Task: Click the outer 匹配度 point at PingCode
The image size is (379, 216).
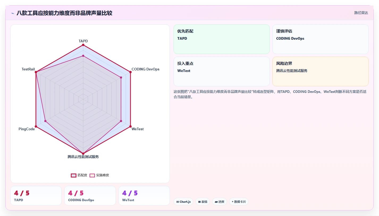Action: 36,126
